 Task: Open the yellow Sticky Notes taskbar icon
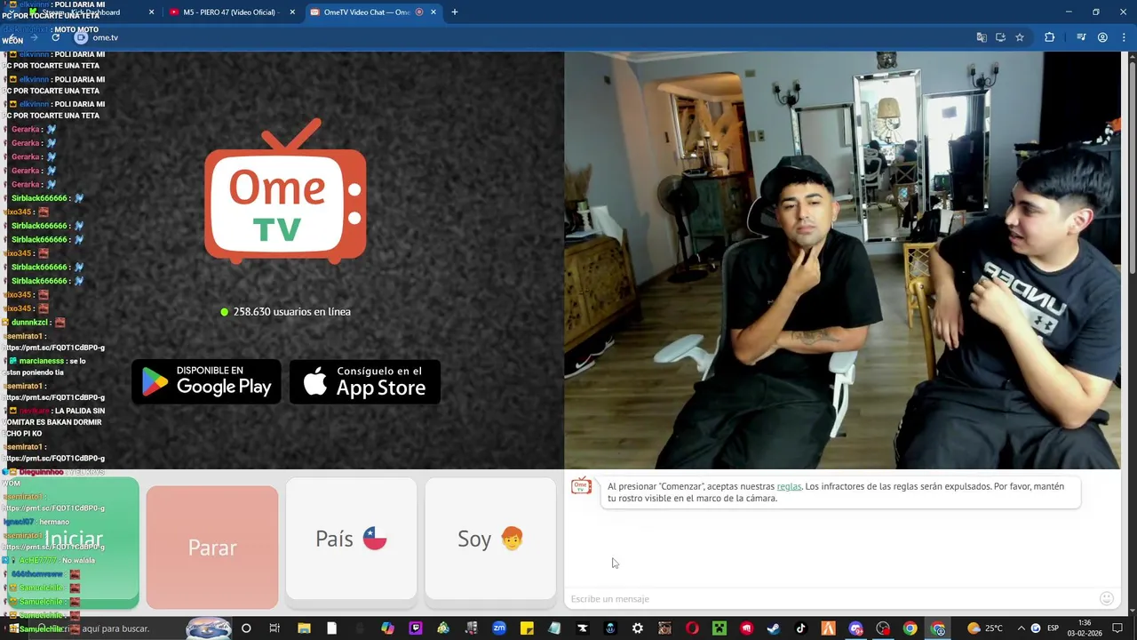(x=527, y=628)
